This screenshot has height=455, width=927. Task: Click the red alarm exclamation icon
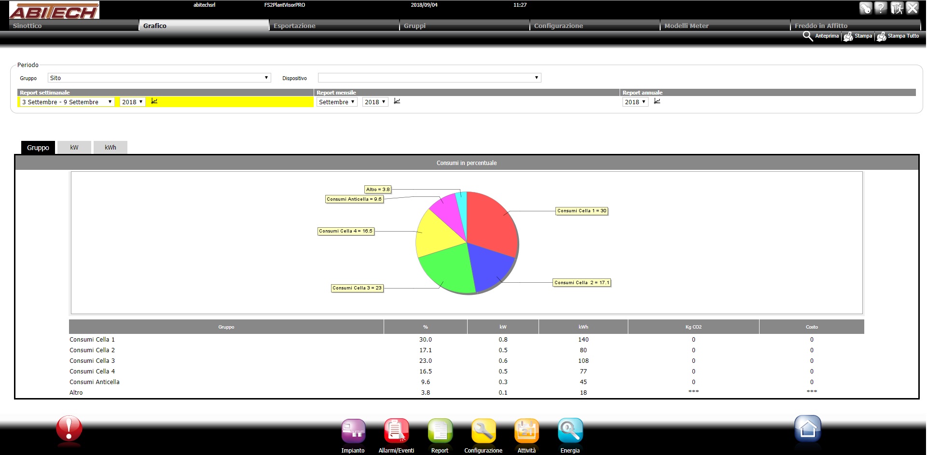tap(69, 428)
